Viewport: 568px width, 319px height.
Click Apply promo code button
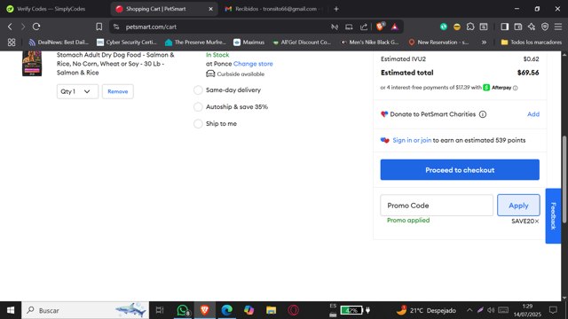pos(518,206)
